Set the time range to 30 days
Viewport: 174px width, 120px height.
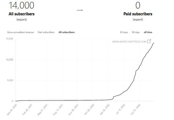[x=124, y=32]
